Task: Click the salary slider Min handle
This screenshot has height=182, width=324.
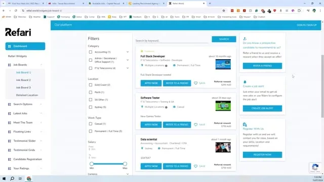Action: click(x=92, y=164)
